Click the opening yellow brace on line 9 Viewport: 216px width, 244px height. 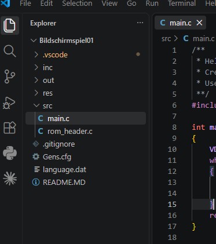click(194, 139)
